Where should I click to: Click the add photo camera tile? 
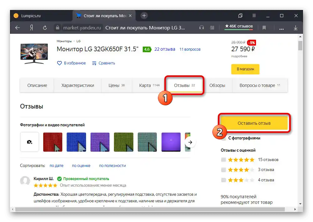point(29,142)
